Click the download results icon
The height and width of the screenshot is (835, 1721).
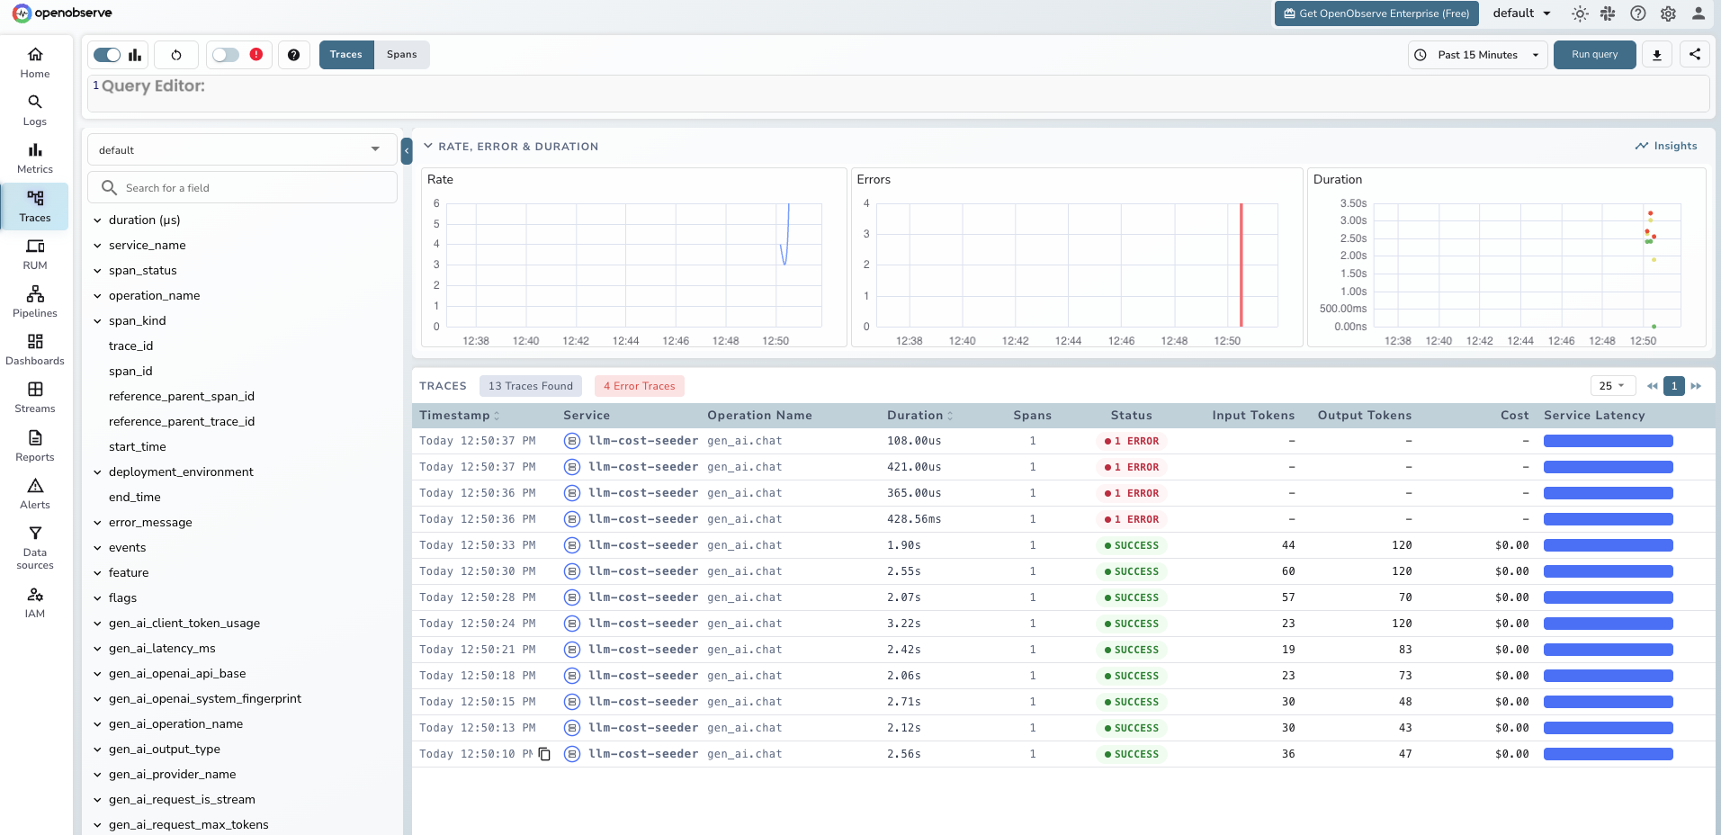1656,54
